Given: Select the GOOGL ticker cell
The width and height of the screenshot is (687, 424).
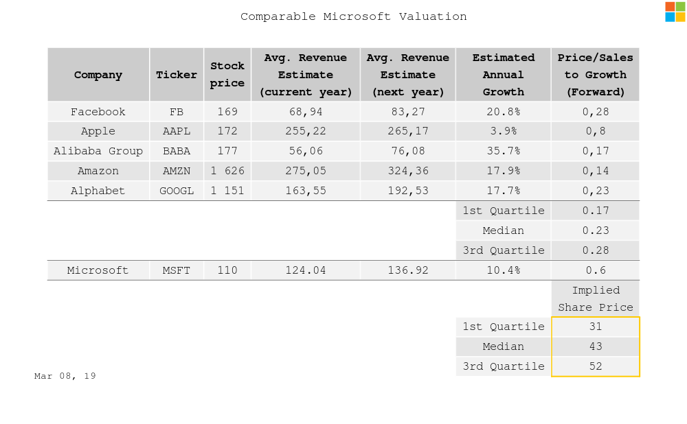Looking at the screenshot, I should 177,191.
